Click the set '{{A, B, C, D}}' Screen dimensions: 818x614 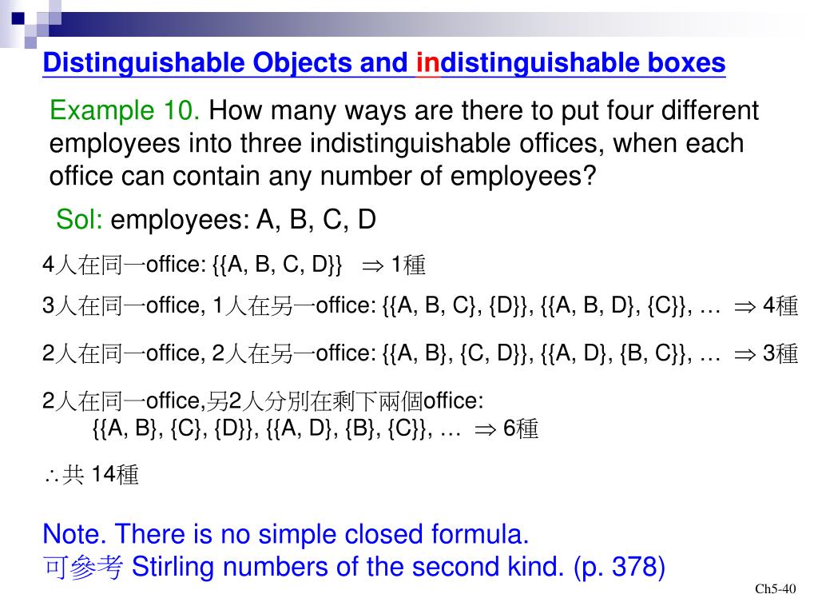(277, 265)
